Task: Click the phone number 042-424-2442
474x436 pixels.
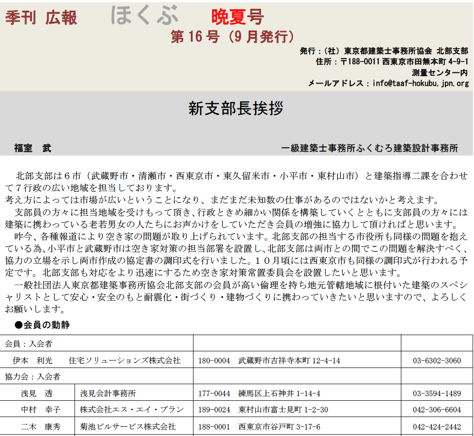Action: (x=437, y=426)
